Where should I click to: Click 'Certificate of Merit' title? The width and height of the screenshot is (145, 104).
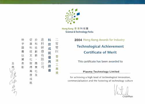click(x=100, y=52)
